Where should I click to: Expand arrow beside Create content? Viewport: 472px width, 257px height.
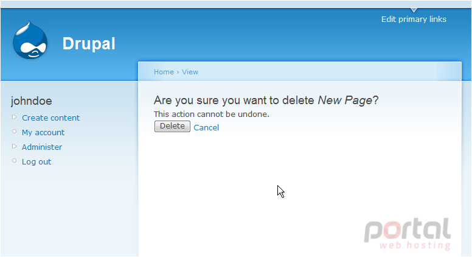14,117
